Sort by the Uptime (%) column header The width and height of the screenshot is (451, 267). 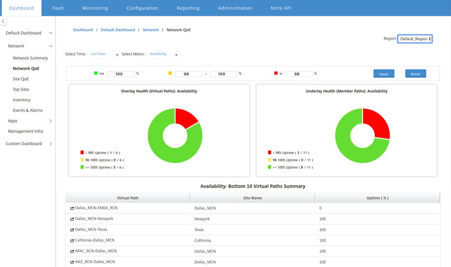[377, 198]
